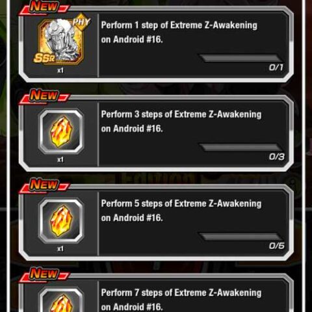Tap the 0/1 progress bar

tap(240, 58)
